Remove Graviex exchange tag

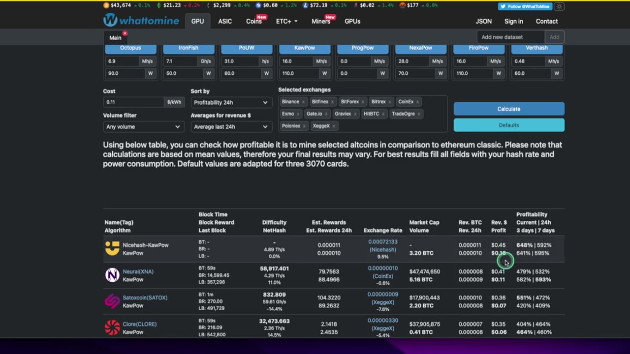point(355,114)
